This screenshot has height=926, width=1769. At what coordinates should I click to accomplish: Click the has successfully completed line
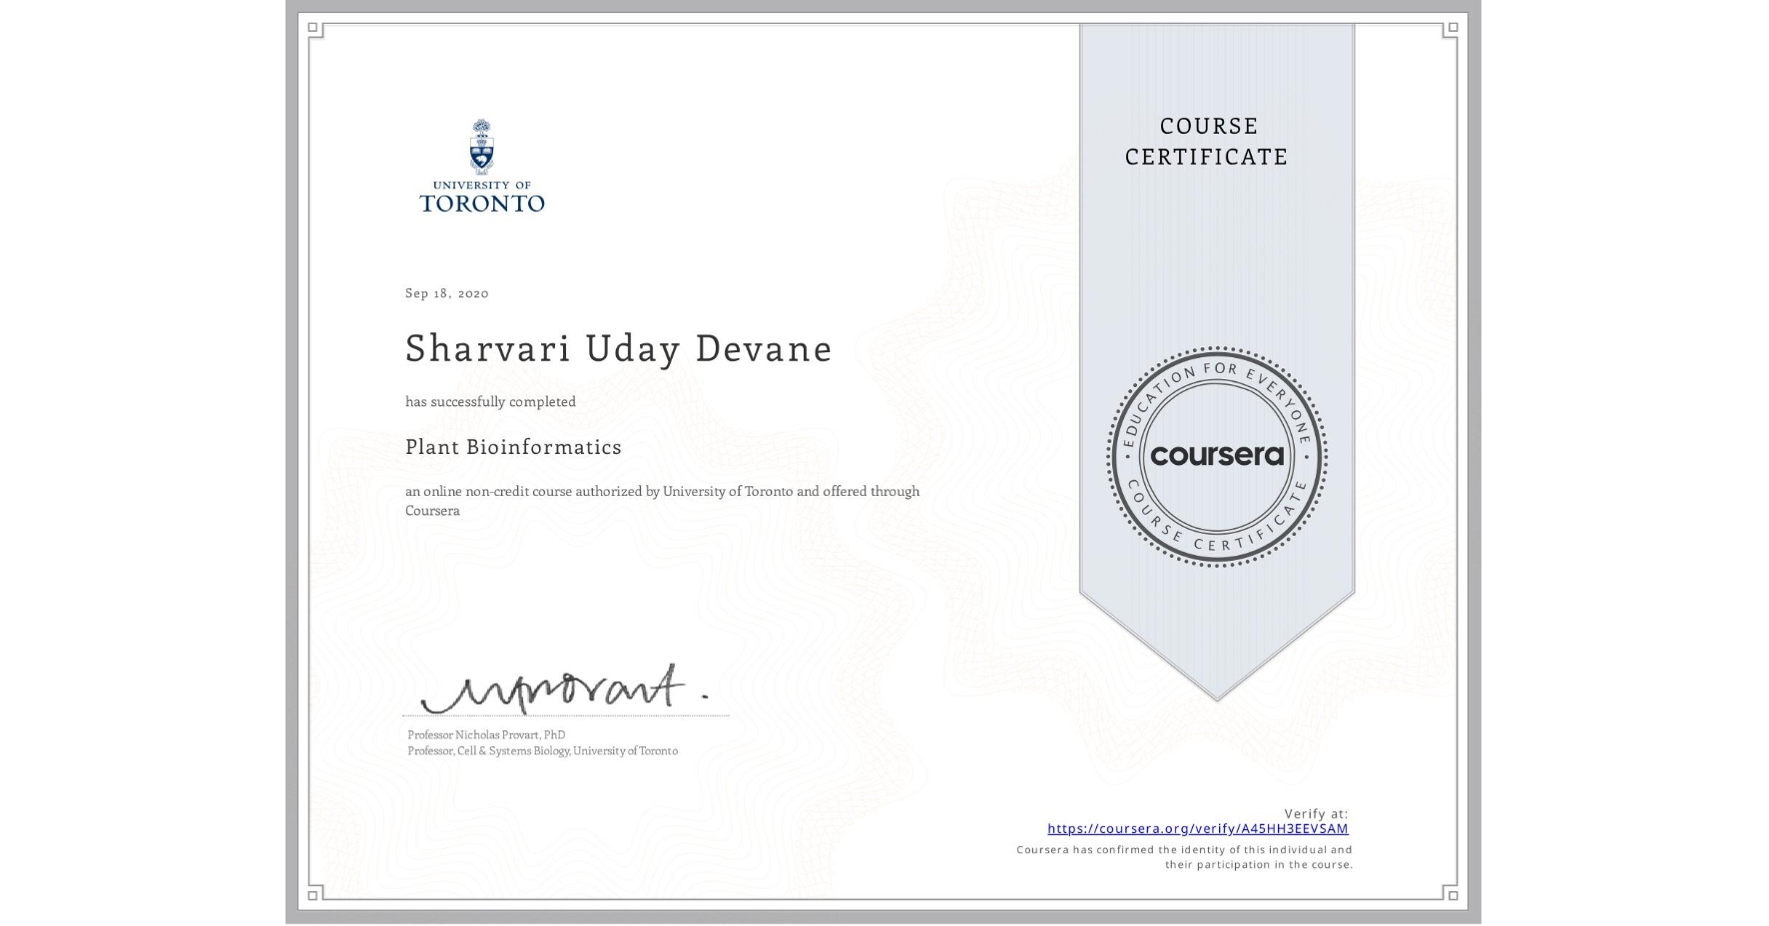coord(490,401)
